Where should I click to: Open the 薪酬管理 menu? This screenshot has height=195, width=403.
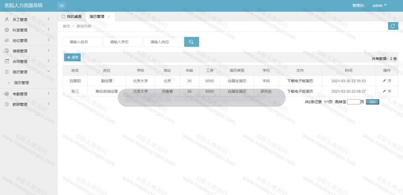(28, 104)
